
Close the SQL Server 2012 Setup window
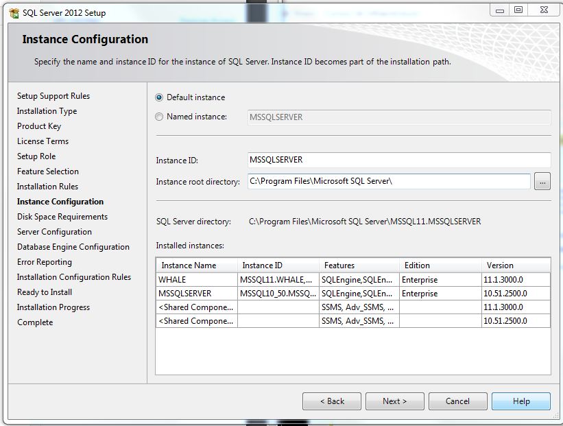point(544,10)
